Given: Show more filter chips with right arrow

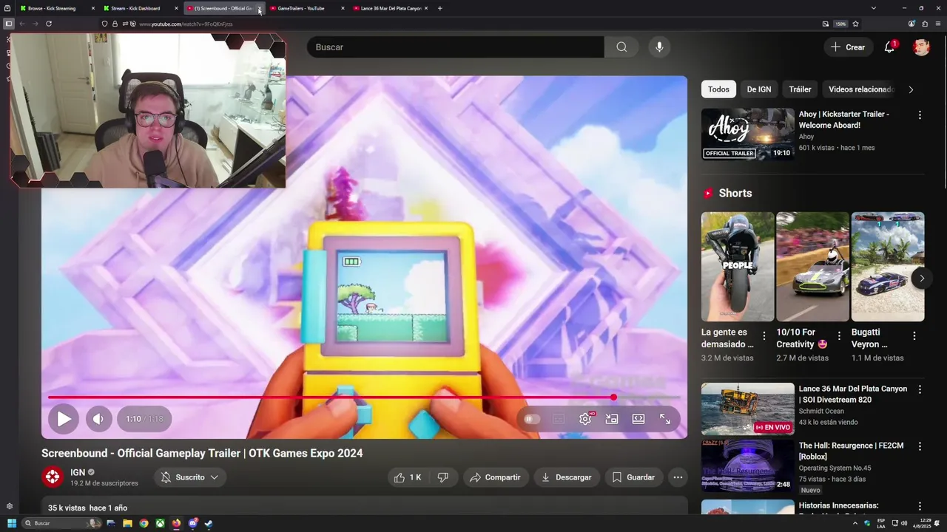Looking at the screenshot, I should pos(911,89).
